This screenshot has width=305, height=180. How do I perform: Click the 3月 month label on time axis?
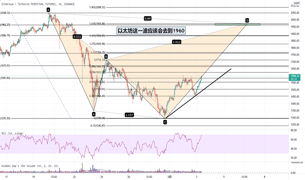pos(170,177)
